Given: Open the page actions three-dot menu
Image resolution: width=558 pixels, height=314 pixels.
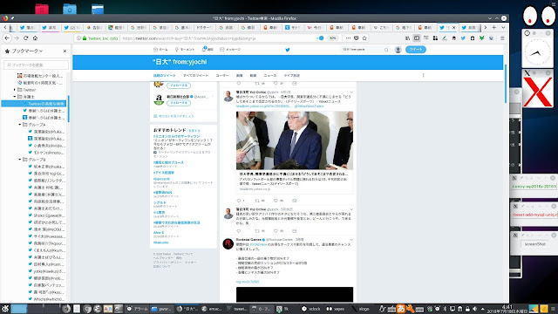Looking at the screenshot, I should coord(348,38).
